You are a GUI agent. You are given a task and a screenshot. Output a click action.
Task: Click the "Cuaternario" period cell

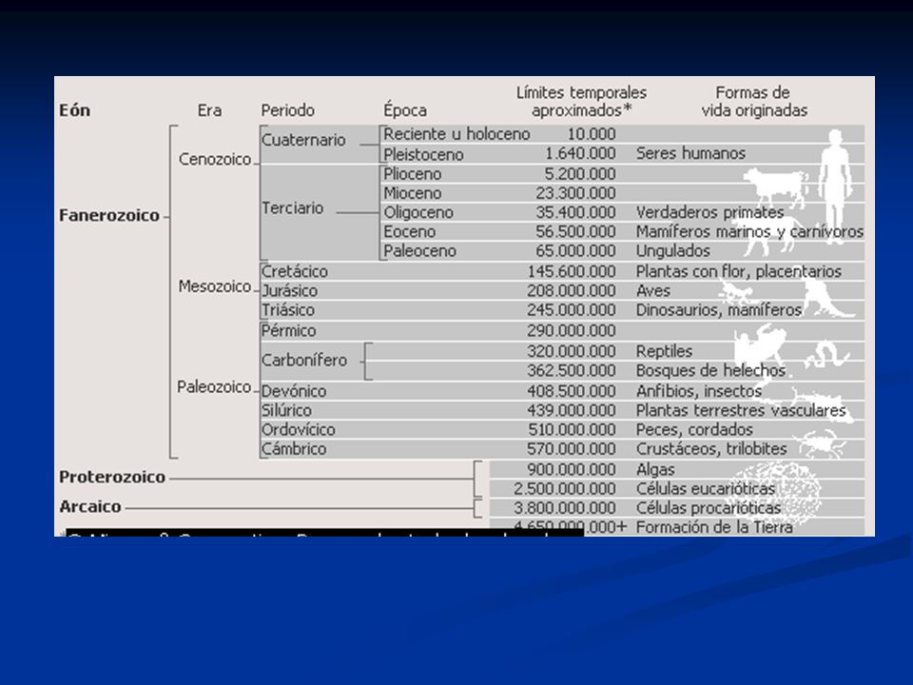(303, 140)
